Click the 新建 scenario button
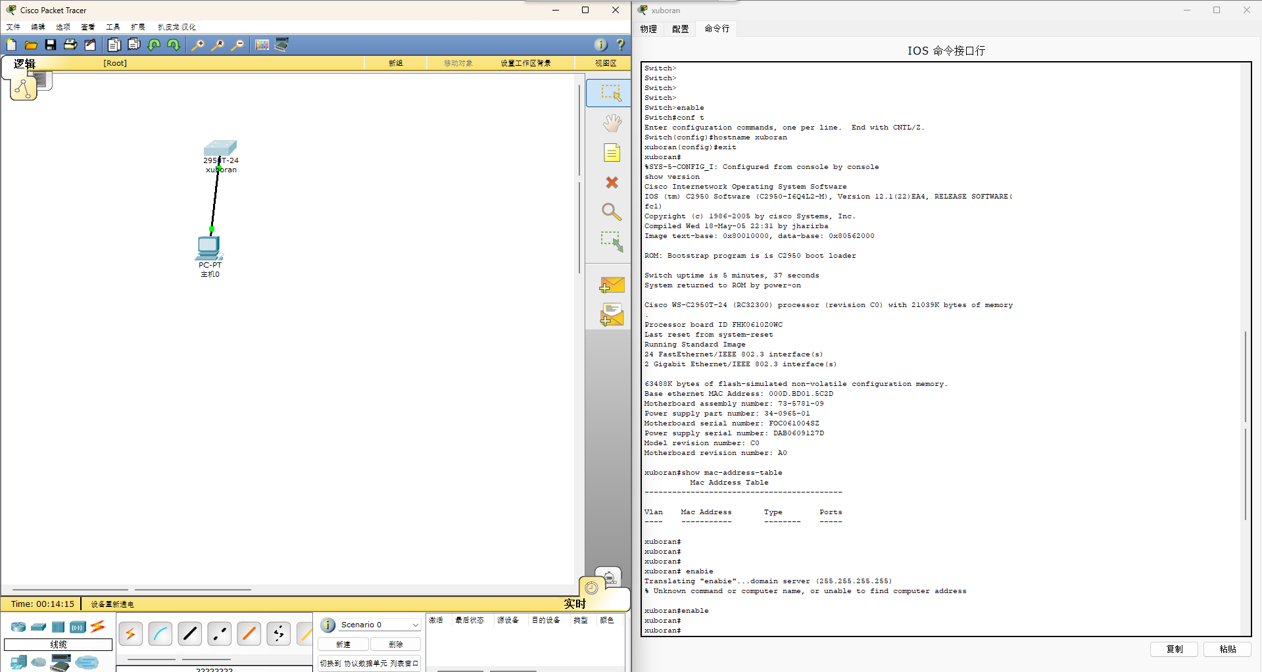Viewport: 1262px width, 672px height. point(343,644)
